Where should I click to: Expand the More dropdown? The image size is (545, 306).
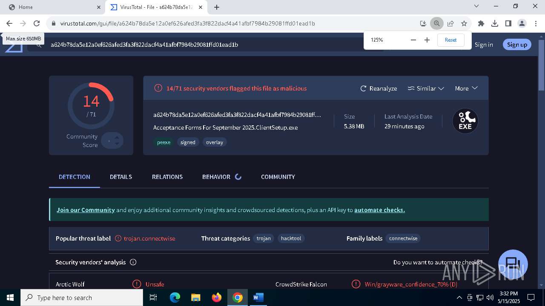coord(466,88)
